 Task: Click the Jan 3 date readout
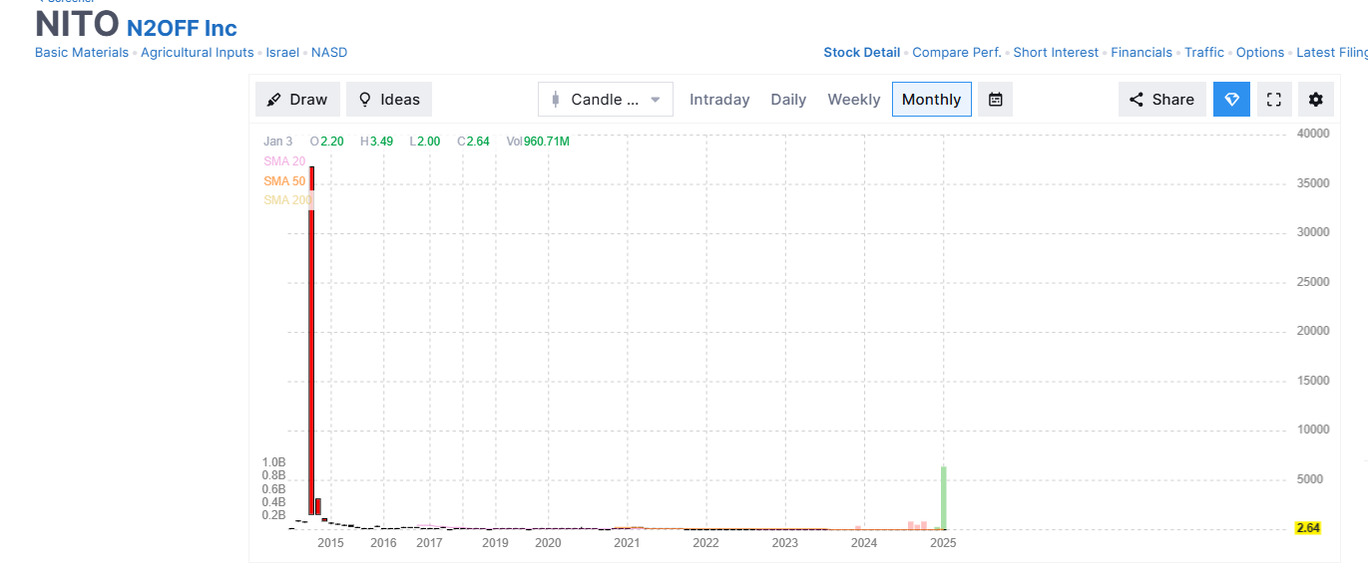click(x=278, y=142)
